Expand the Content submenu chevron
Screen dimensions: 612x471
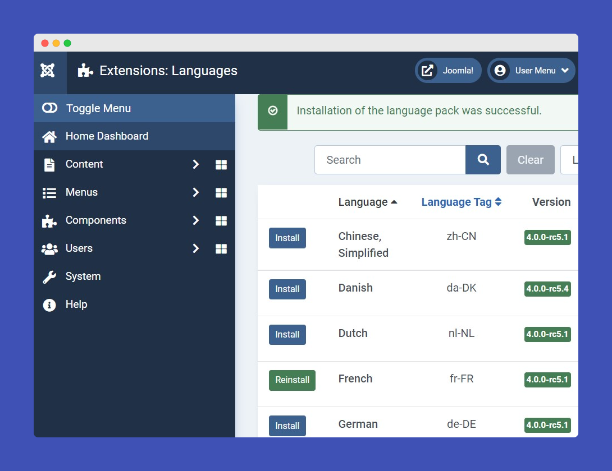point(196,164)
